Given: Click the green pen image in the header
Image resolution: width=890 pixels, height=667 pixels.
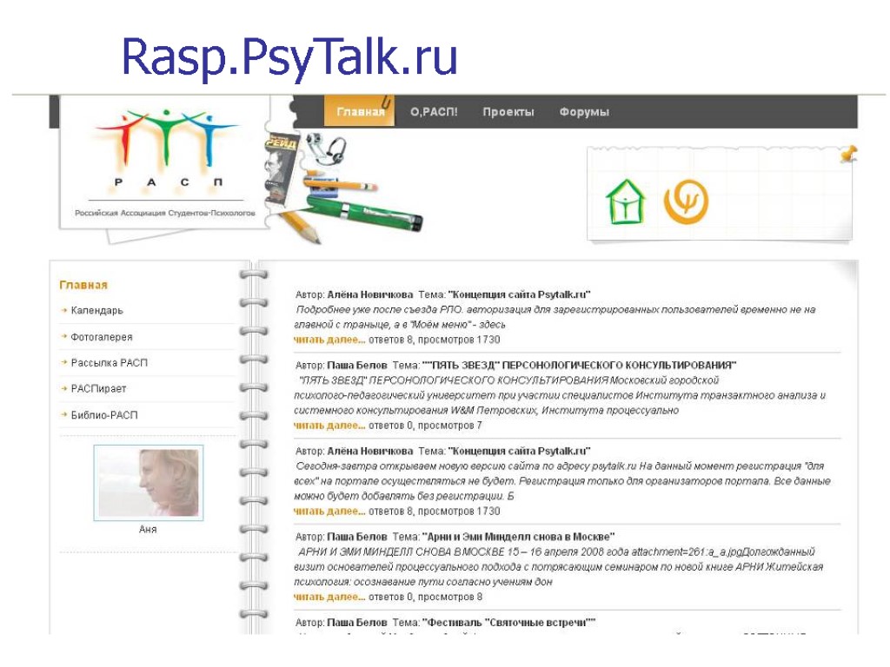Looking at the screenshot, I should [x=364, y=213].
